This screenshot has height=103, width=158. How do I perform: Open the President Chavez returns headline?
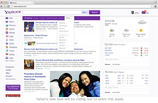point(35,77)
